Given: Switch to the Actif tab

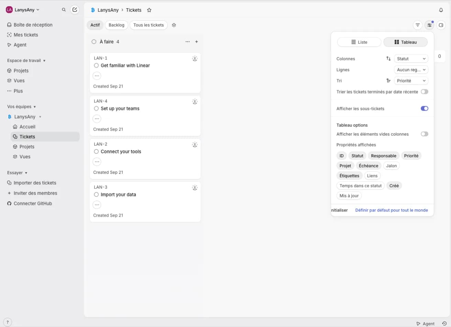Looking at the screenshot, I should 95,25.
